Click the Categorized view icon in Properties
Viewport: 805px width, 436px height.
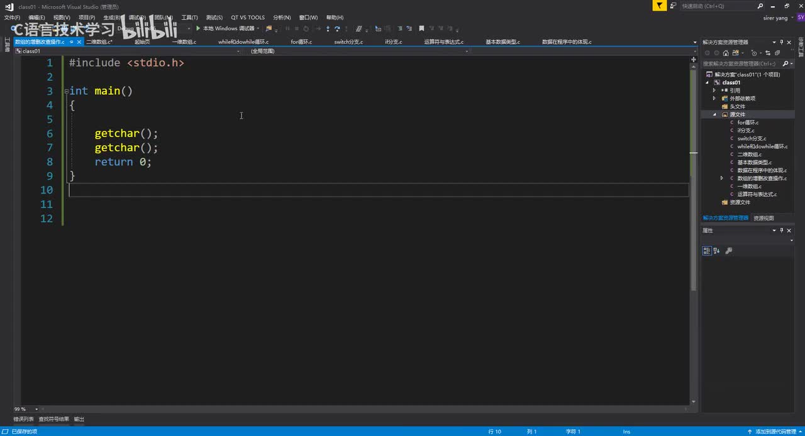click(707, 251)
